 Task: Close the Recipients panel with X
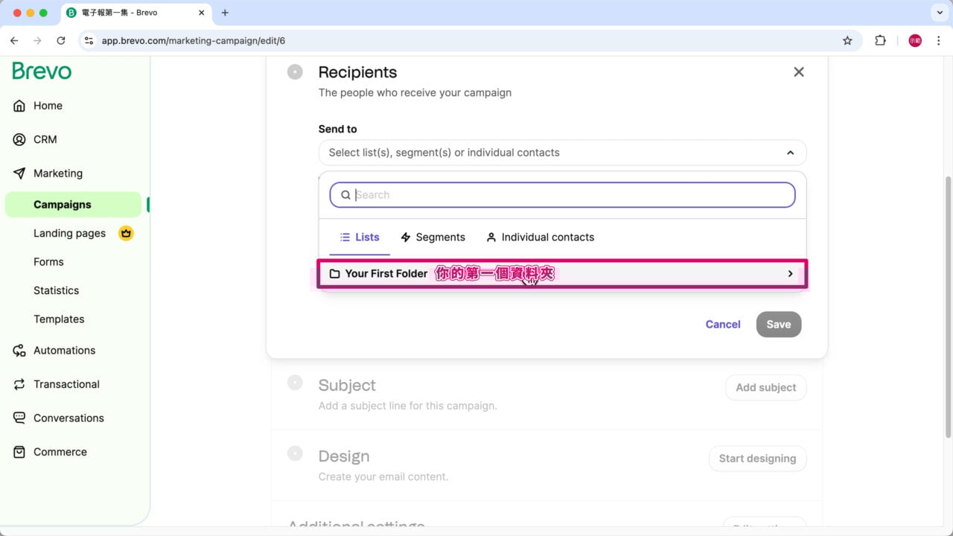[x=799, y=72]
